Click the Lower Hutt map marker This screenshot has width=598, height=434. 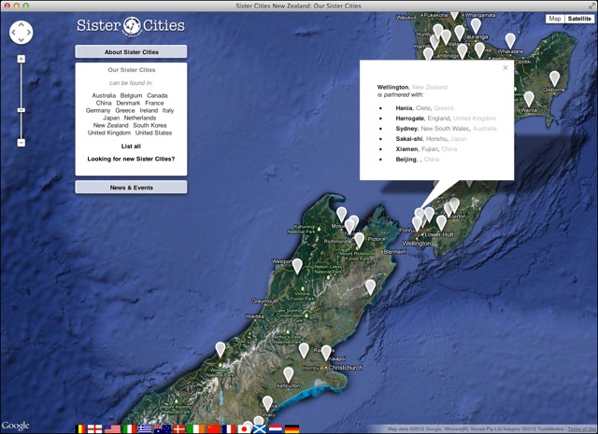click(x=441, y=223)
